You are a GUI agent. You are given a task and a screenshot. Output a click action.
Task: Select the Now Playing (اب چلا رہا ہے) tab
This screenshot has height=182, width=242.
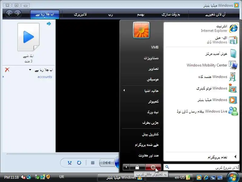[x=45, y=14]
